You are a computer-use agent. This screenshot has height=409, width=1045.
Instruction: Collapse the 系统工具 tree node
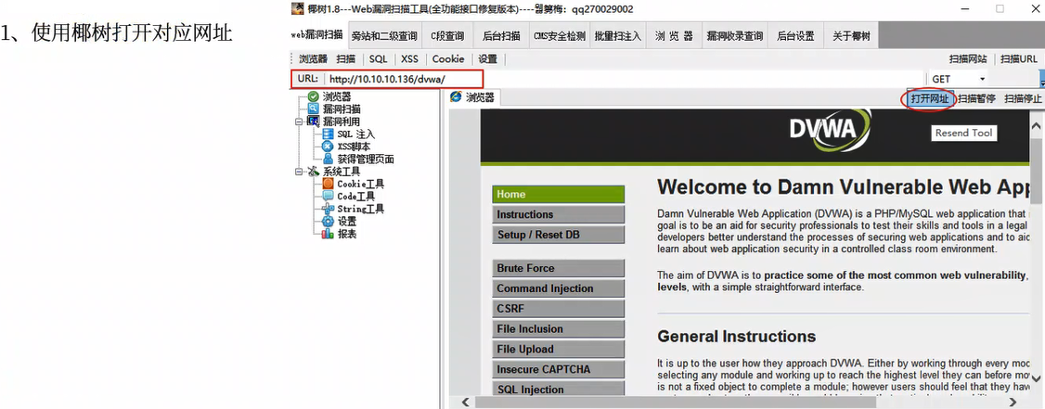[x=299, y=172]
